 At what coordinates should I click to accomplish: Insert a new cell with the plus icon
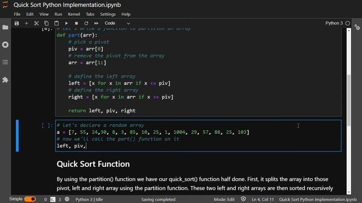coord(27,23)
